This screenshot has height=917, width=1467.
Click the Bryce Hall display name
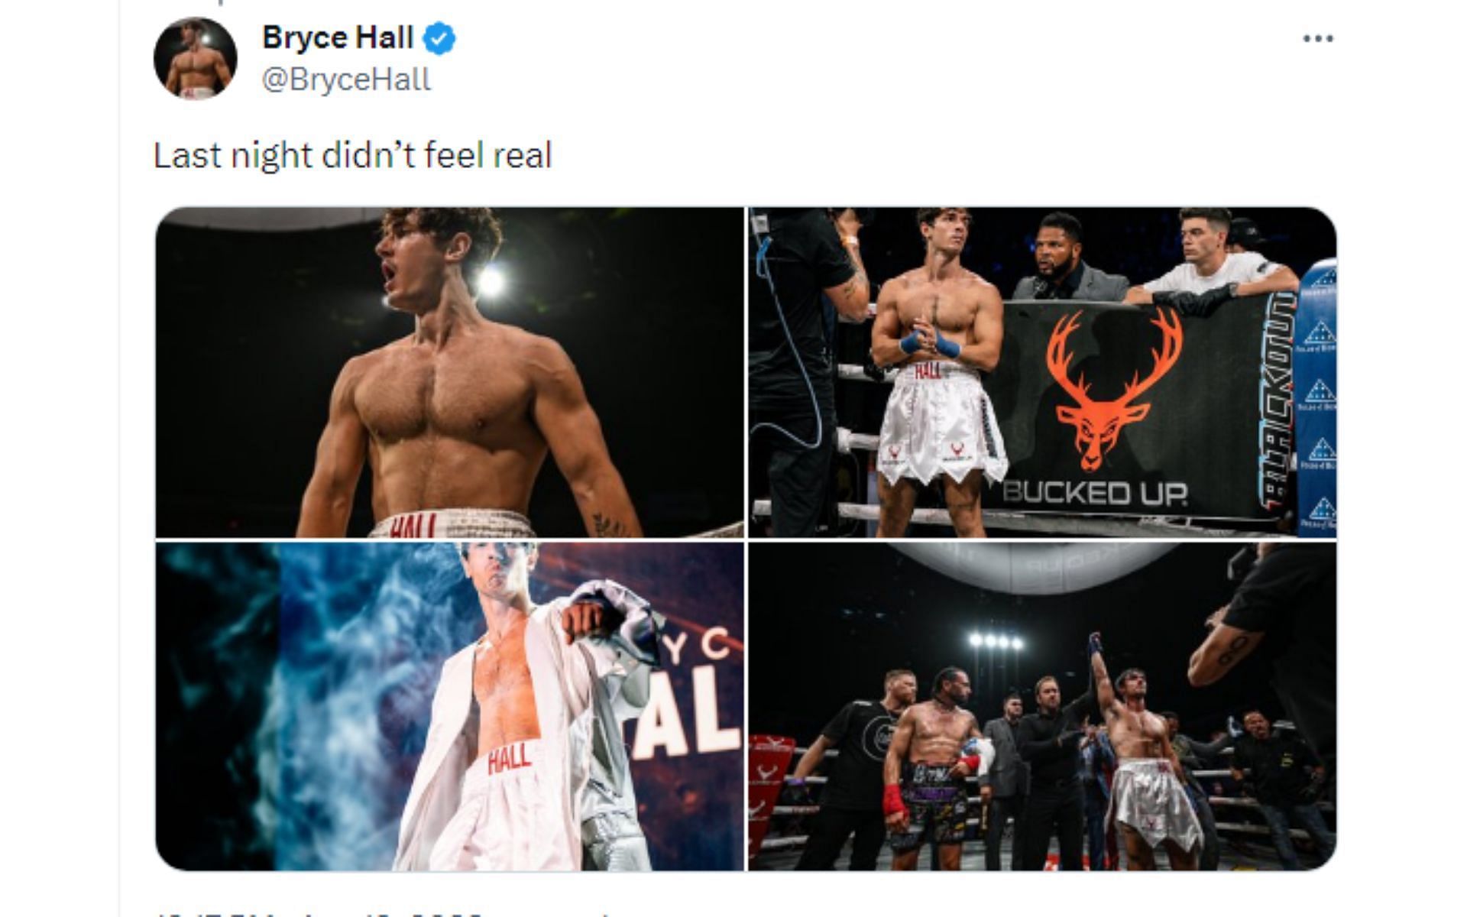[338, 37]
